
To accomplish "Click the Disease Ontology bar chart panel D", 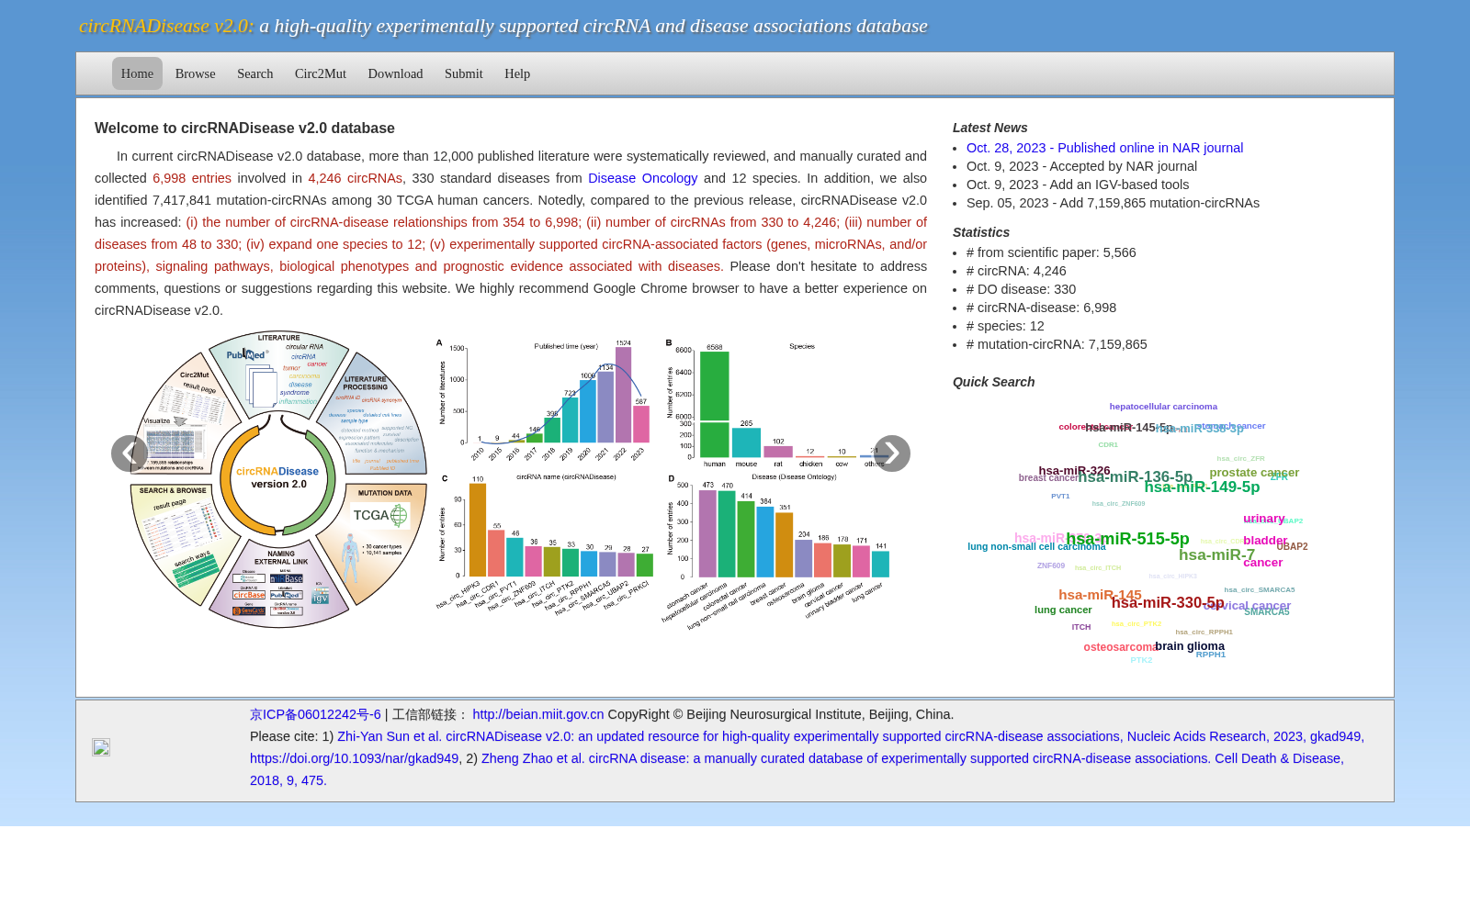I will coord(777,549).
